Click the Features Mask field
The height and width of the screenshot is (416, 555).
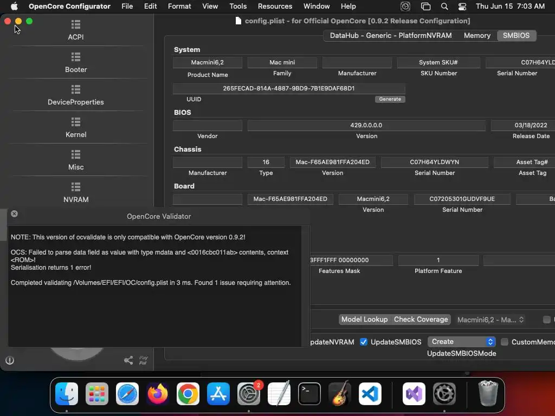pyautogui.click(x=351, y=260)
